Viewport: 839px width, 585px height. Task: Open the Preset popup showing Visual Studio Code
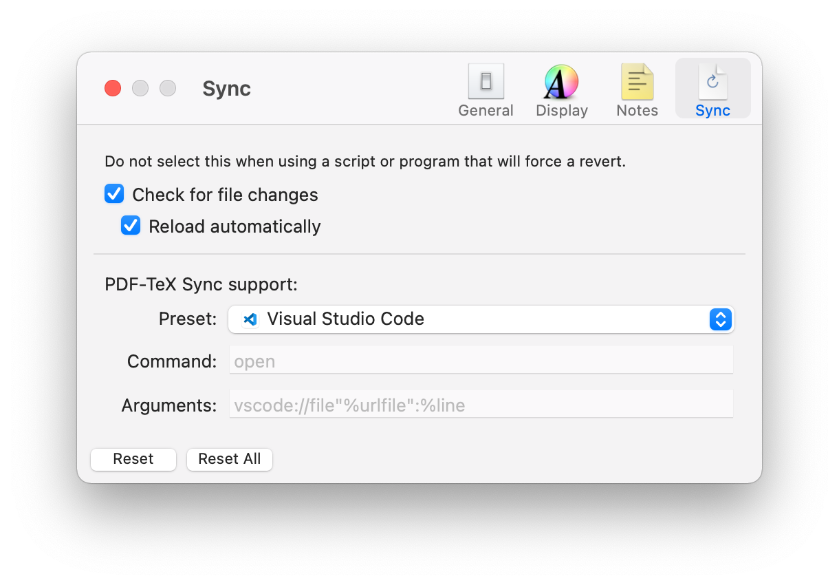(x=481, y=319)
